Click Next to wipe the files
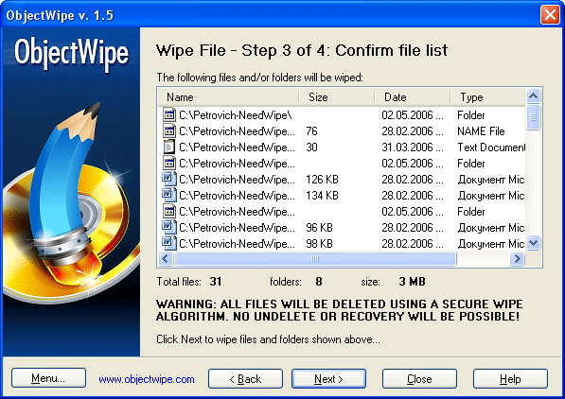Image resolution: width=565 pixels, height=399 pixels. tap(328, 379)
